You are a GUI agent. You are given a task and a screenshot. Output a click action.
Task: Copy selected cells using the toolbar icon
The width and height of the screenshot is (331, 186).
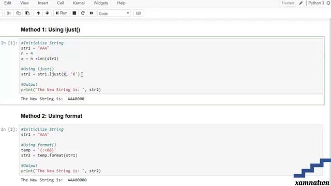click(19, 13)
